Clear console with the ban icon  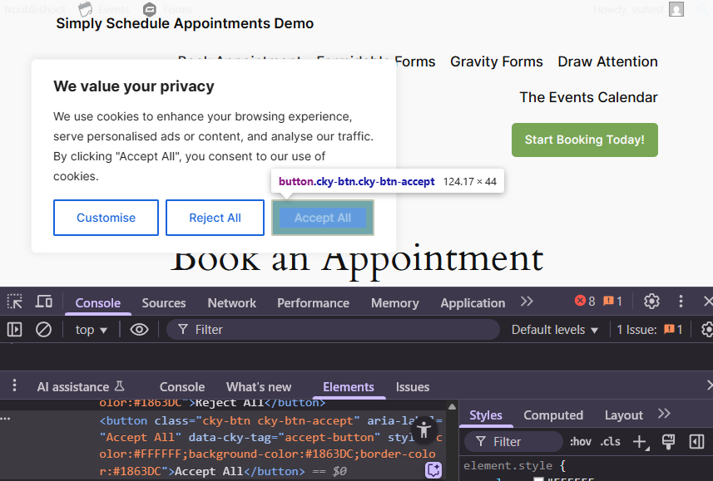(43, 330)
